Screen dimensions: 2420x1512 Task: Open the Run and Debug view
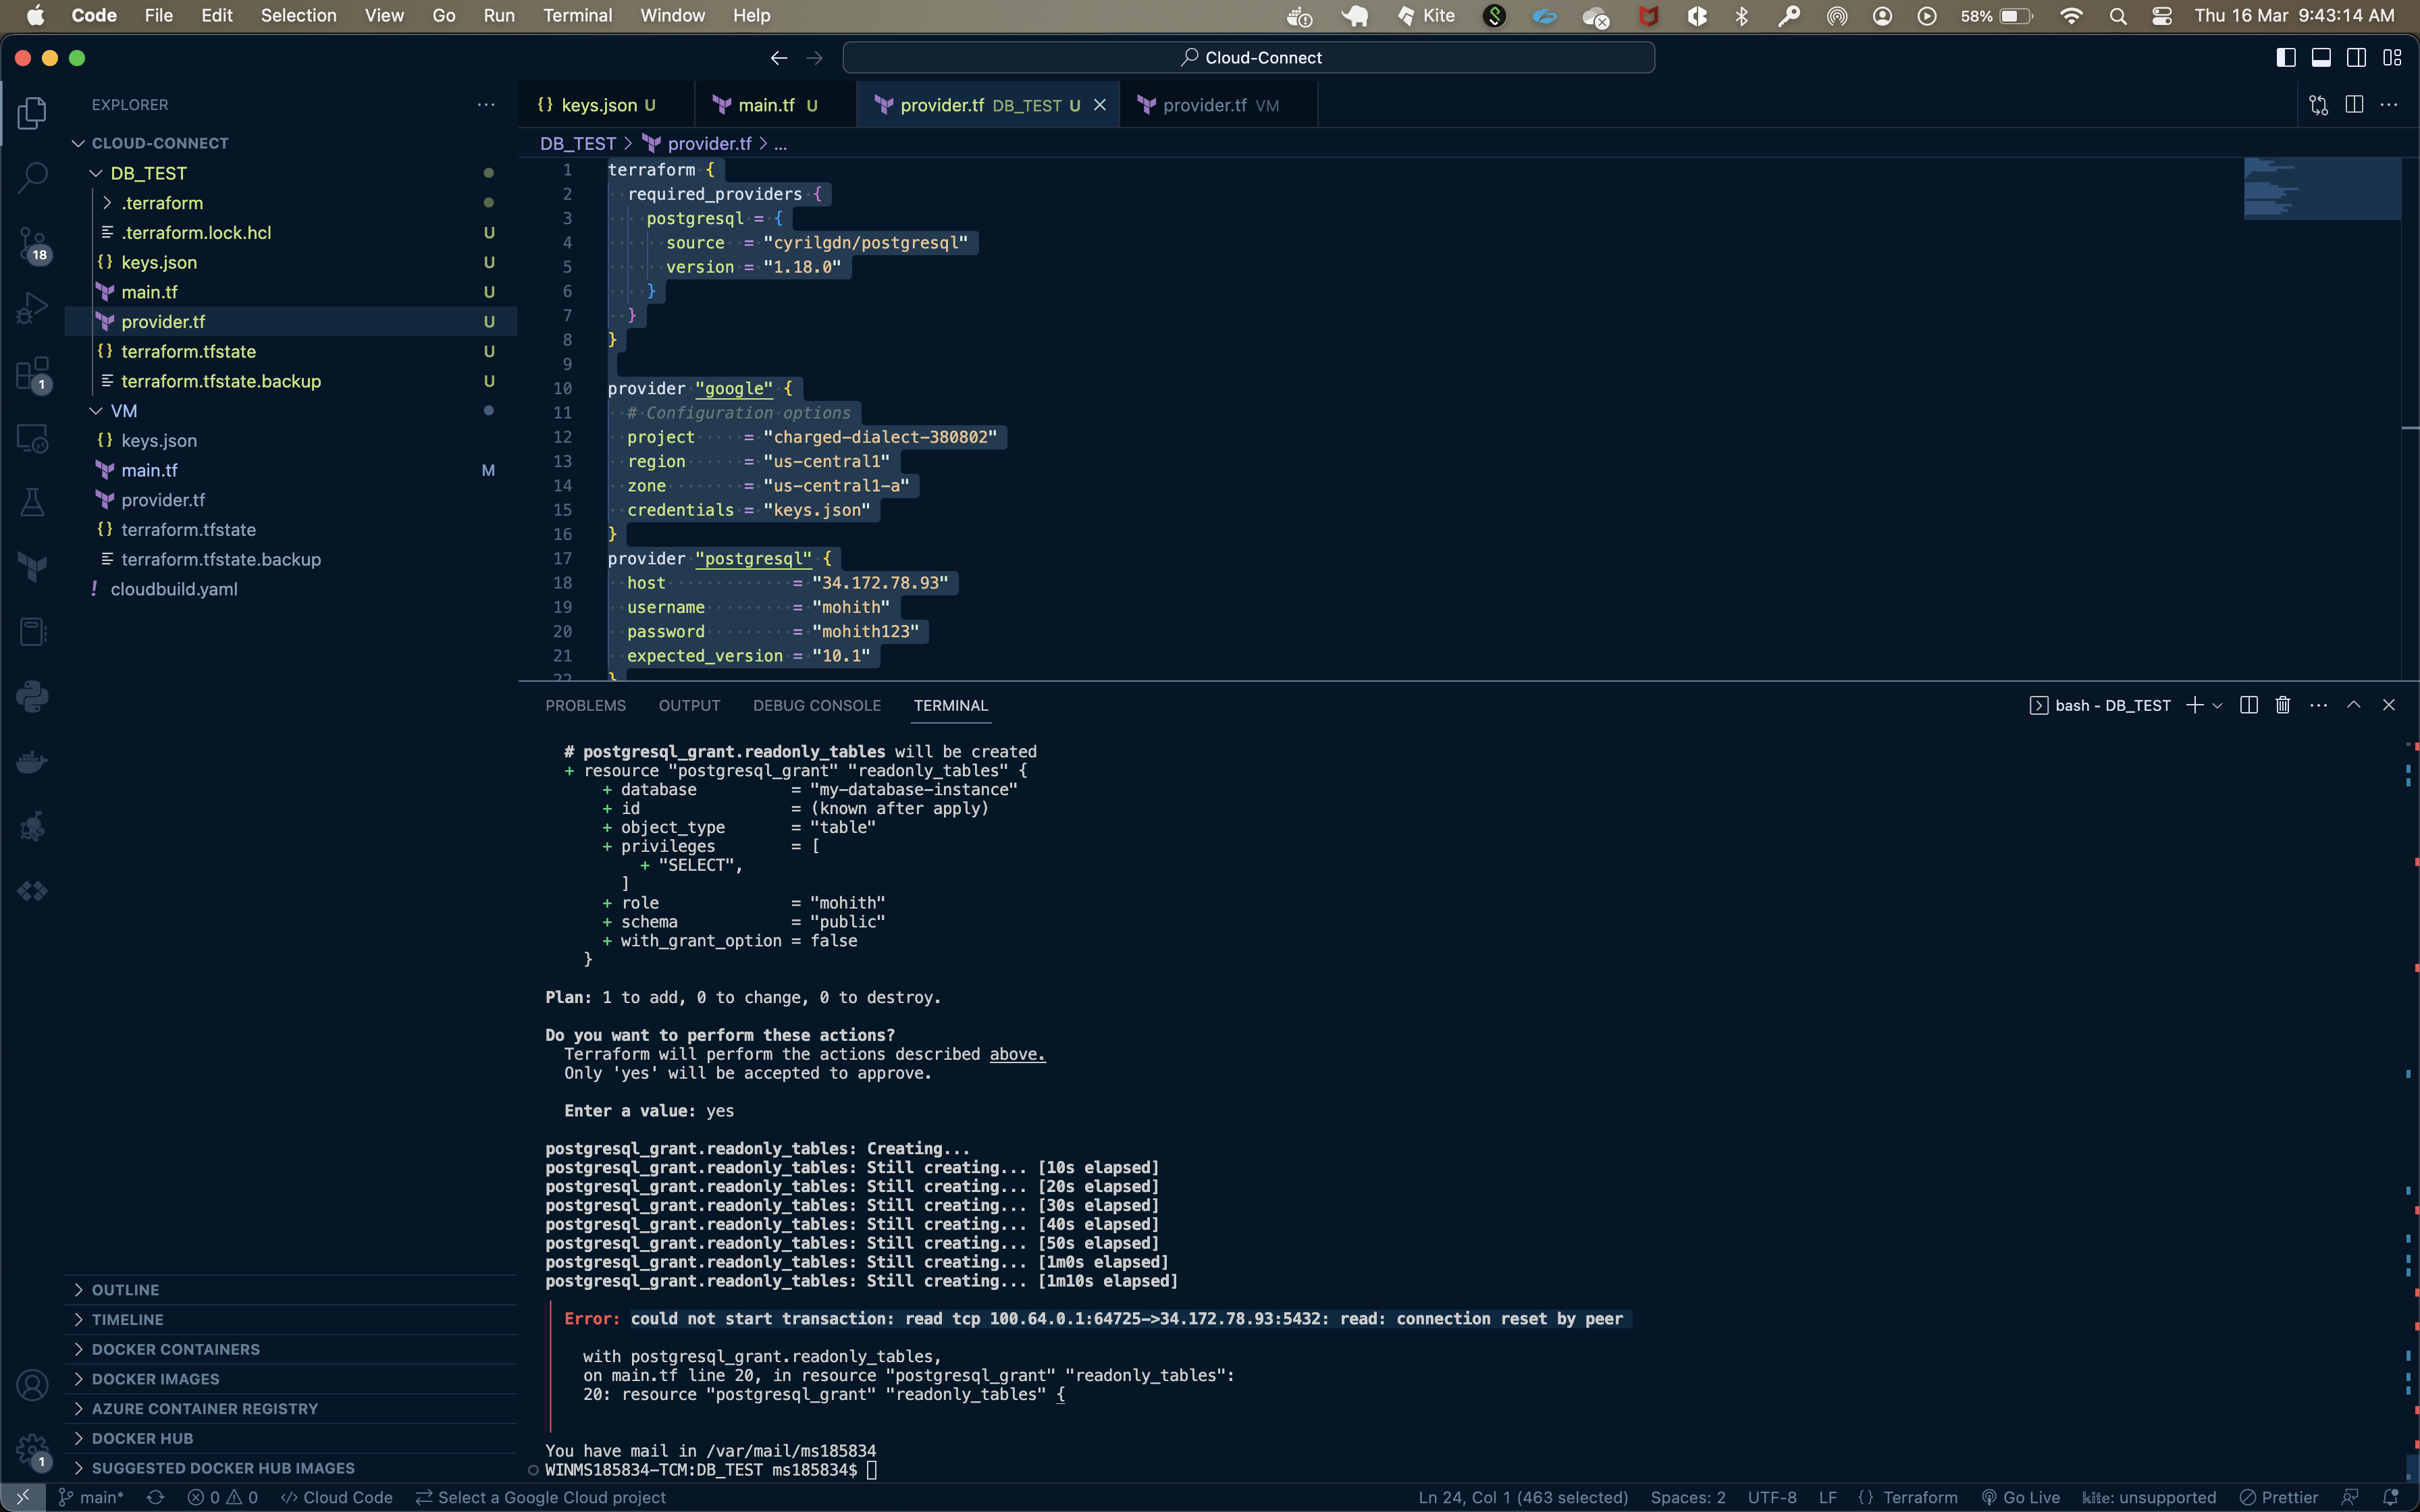(x=32, y=307)
